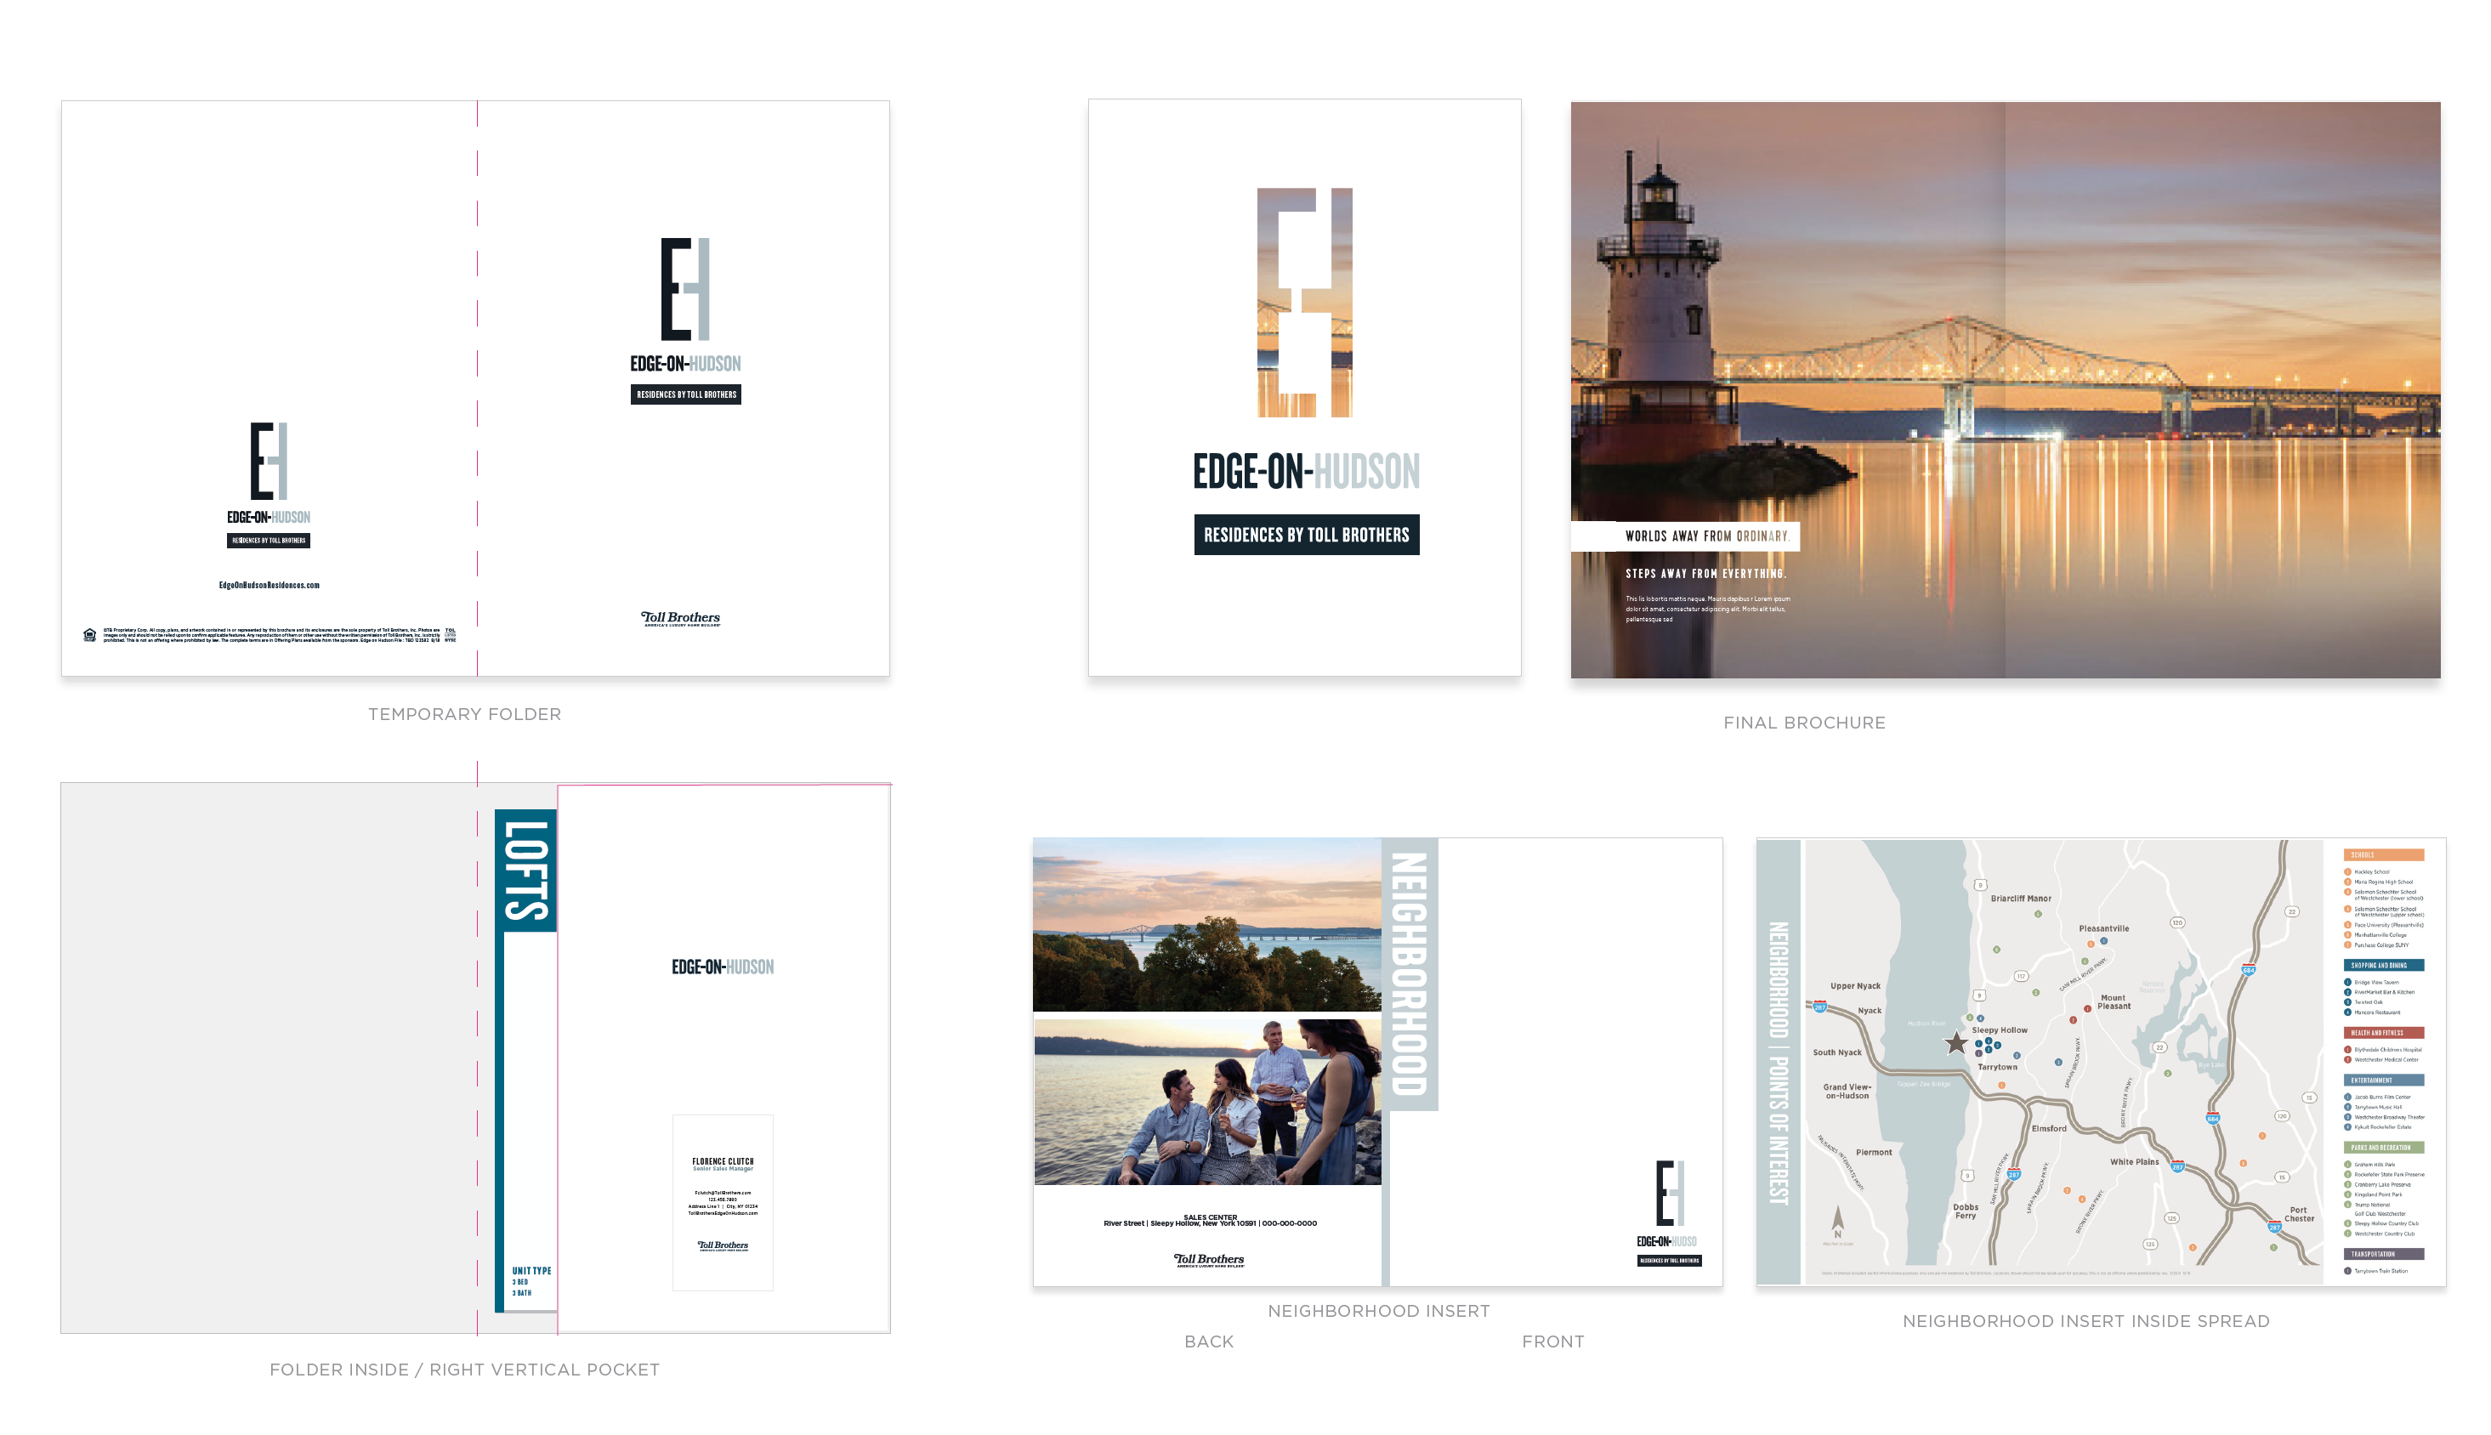2491x1435 pixels.
Task: Click the LOFTS vertical tab
Action: click(525, 871)
